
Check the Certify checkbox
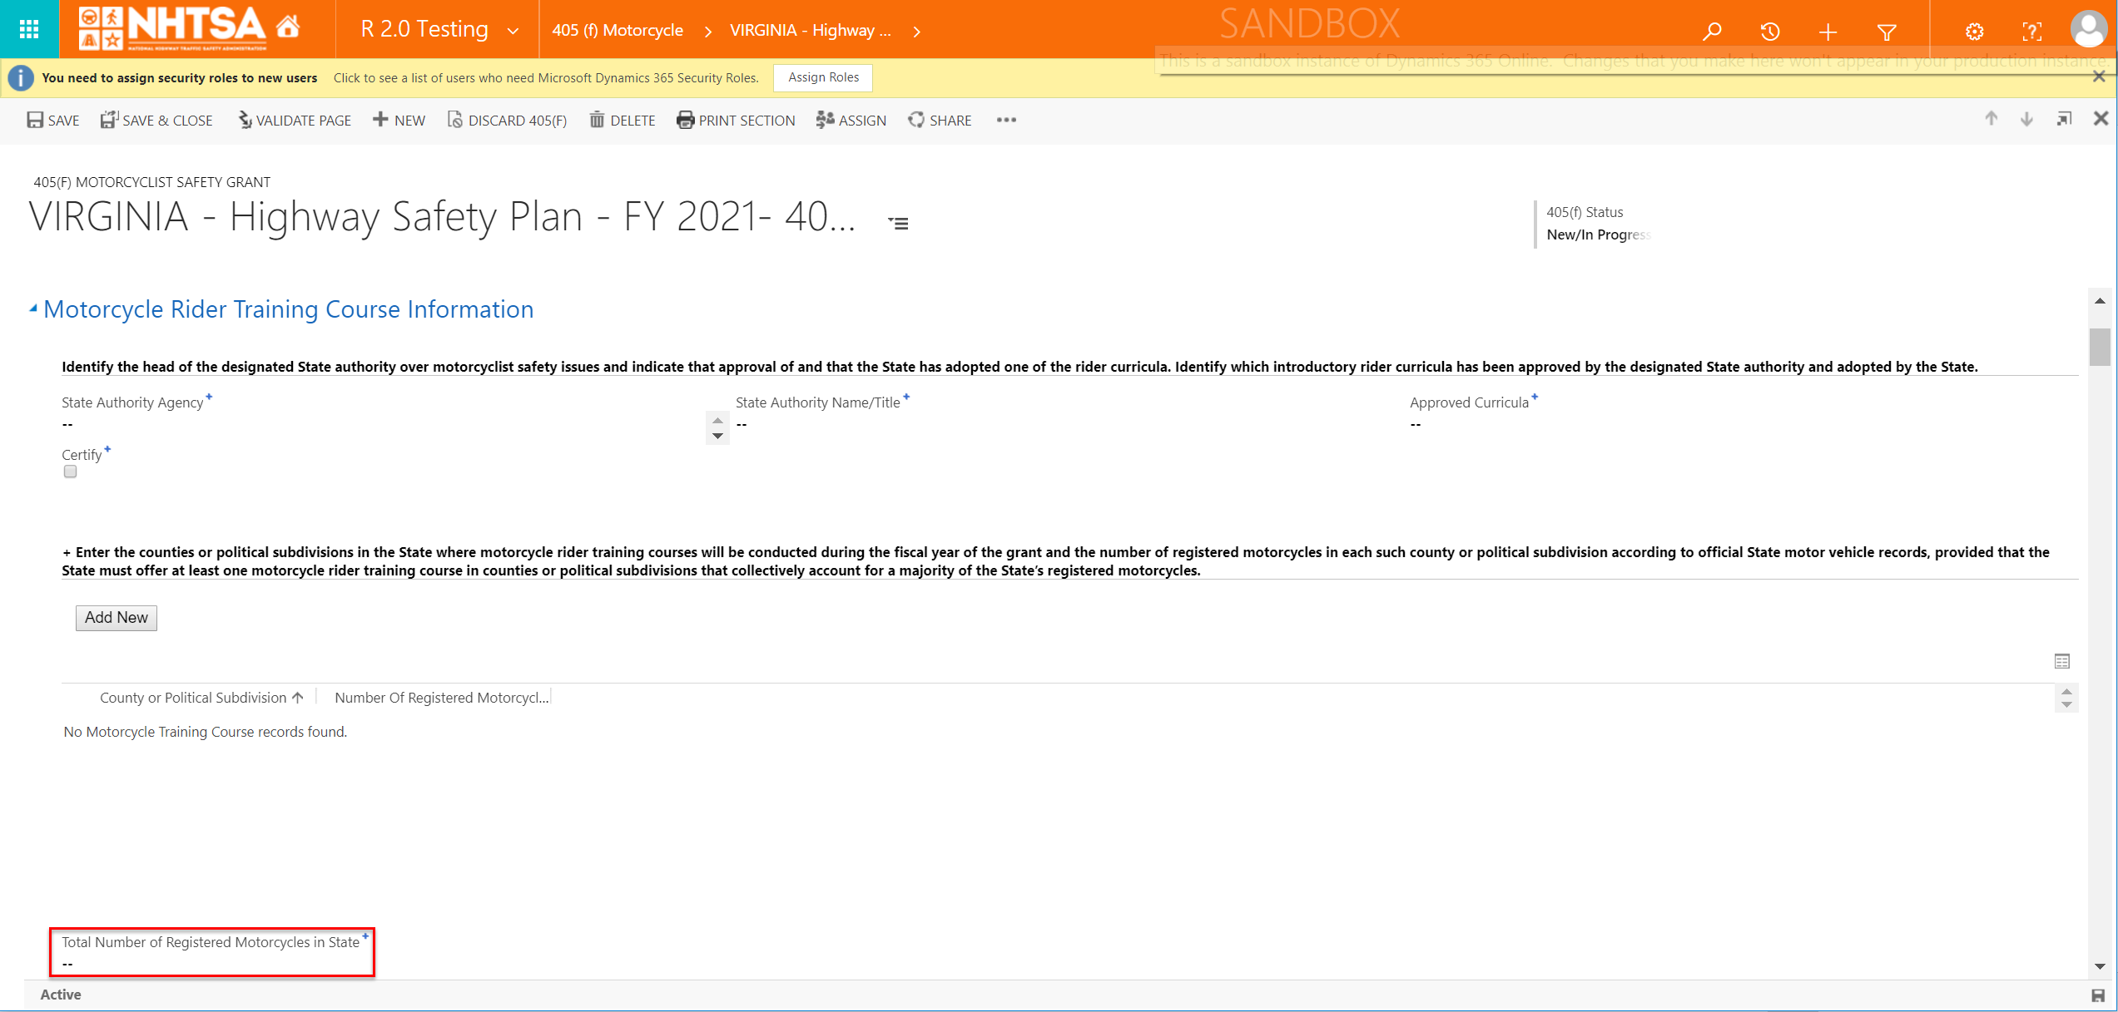click(71, 471)
